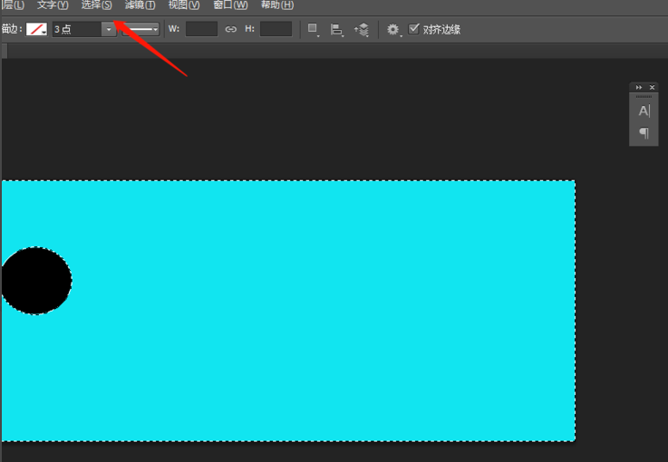Click the stroke color swatch

click(36, 29)
